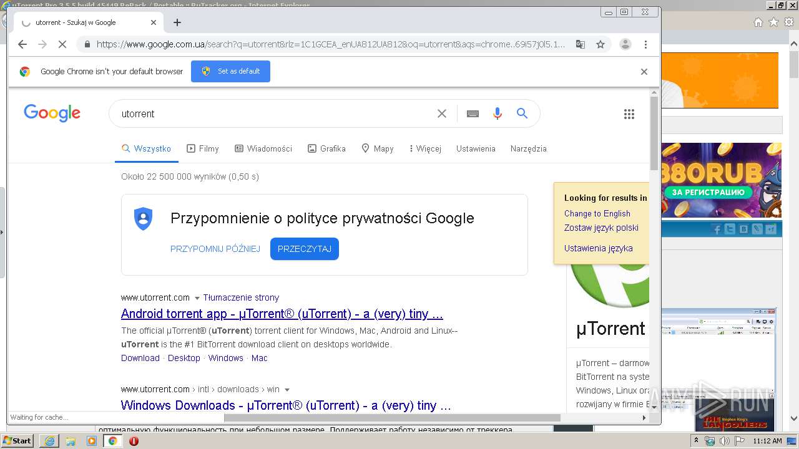The image size is (799, 449).
Task: Clear the search box text
Action: point(442,113)
